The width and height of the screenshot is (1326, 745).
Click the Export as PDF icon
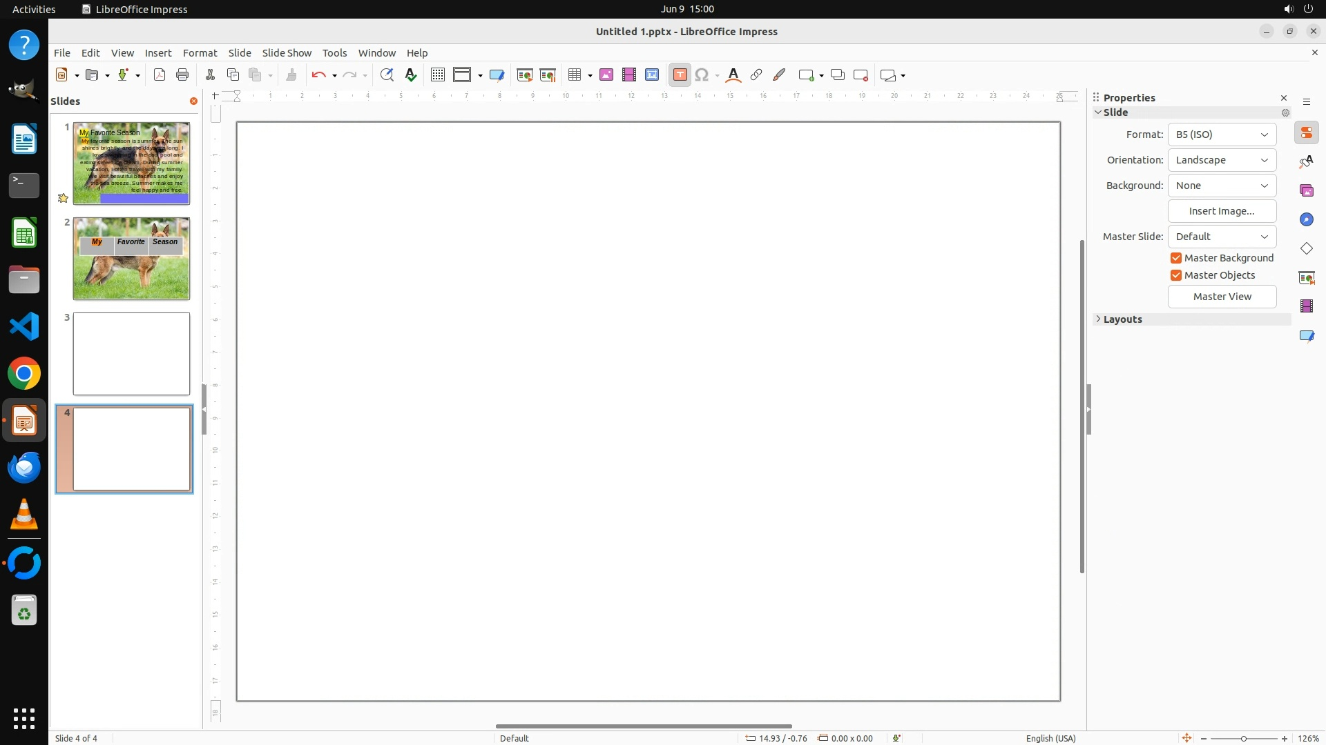pos(160,75)
